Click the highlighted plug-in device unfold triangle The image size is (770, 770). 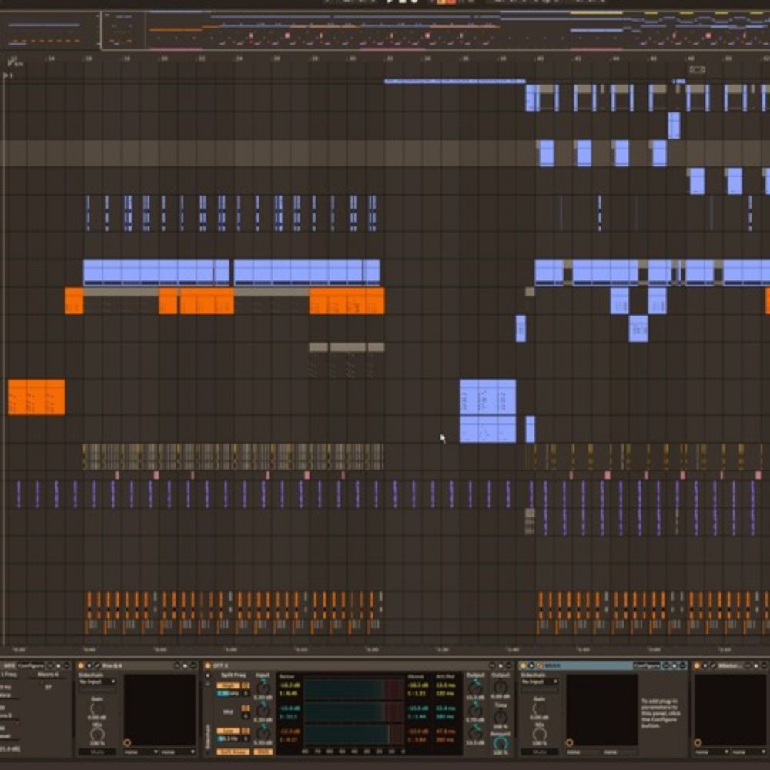pos(531,665)
